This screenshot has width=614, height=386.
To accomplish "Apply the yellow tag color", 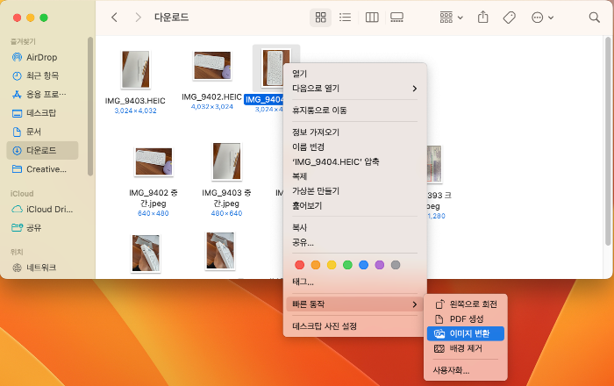I will (x=332, y=265).
